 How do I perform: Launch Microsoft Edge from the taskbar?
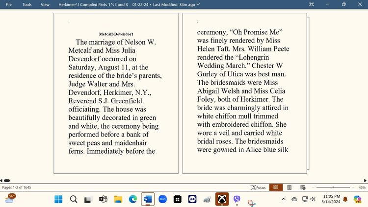[133, 199]
